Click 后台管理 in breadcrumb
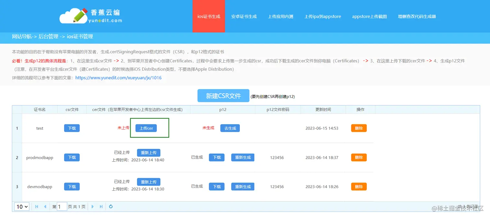 pos(49,37)
